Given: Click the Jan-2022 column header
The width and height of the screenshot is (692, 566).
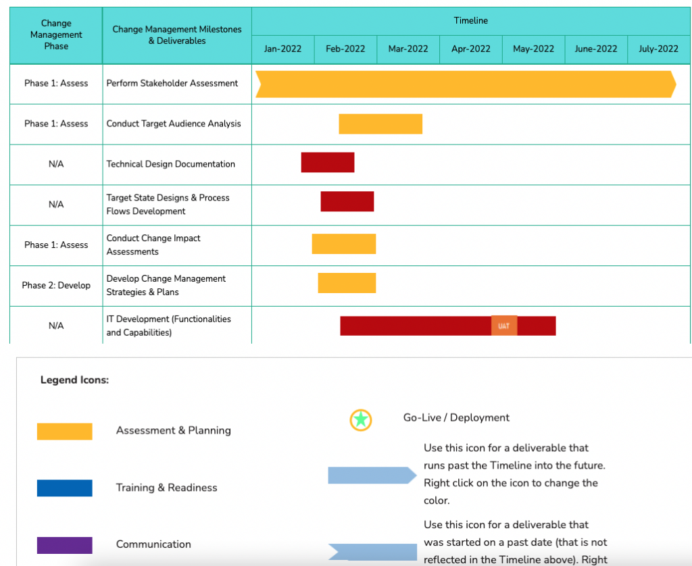Looking at the screenshot, I should click(x=283, y=49).
